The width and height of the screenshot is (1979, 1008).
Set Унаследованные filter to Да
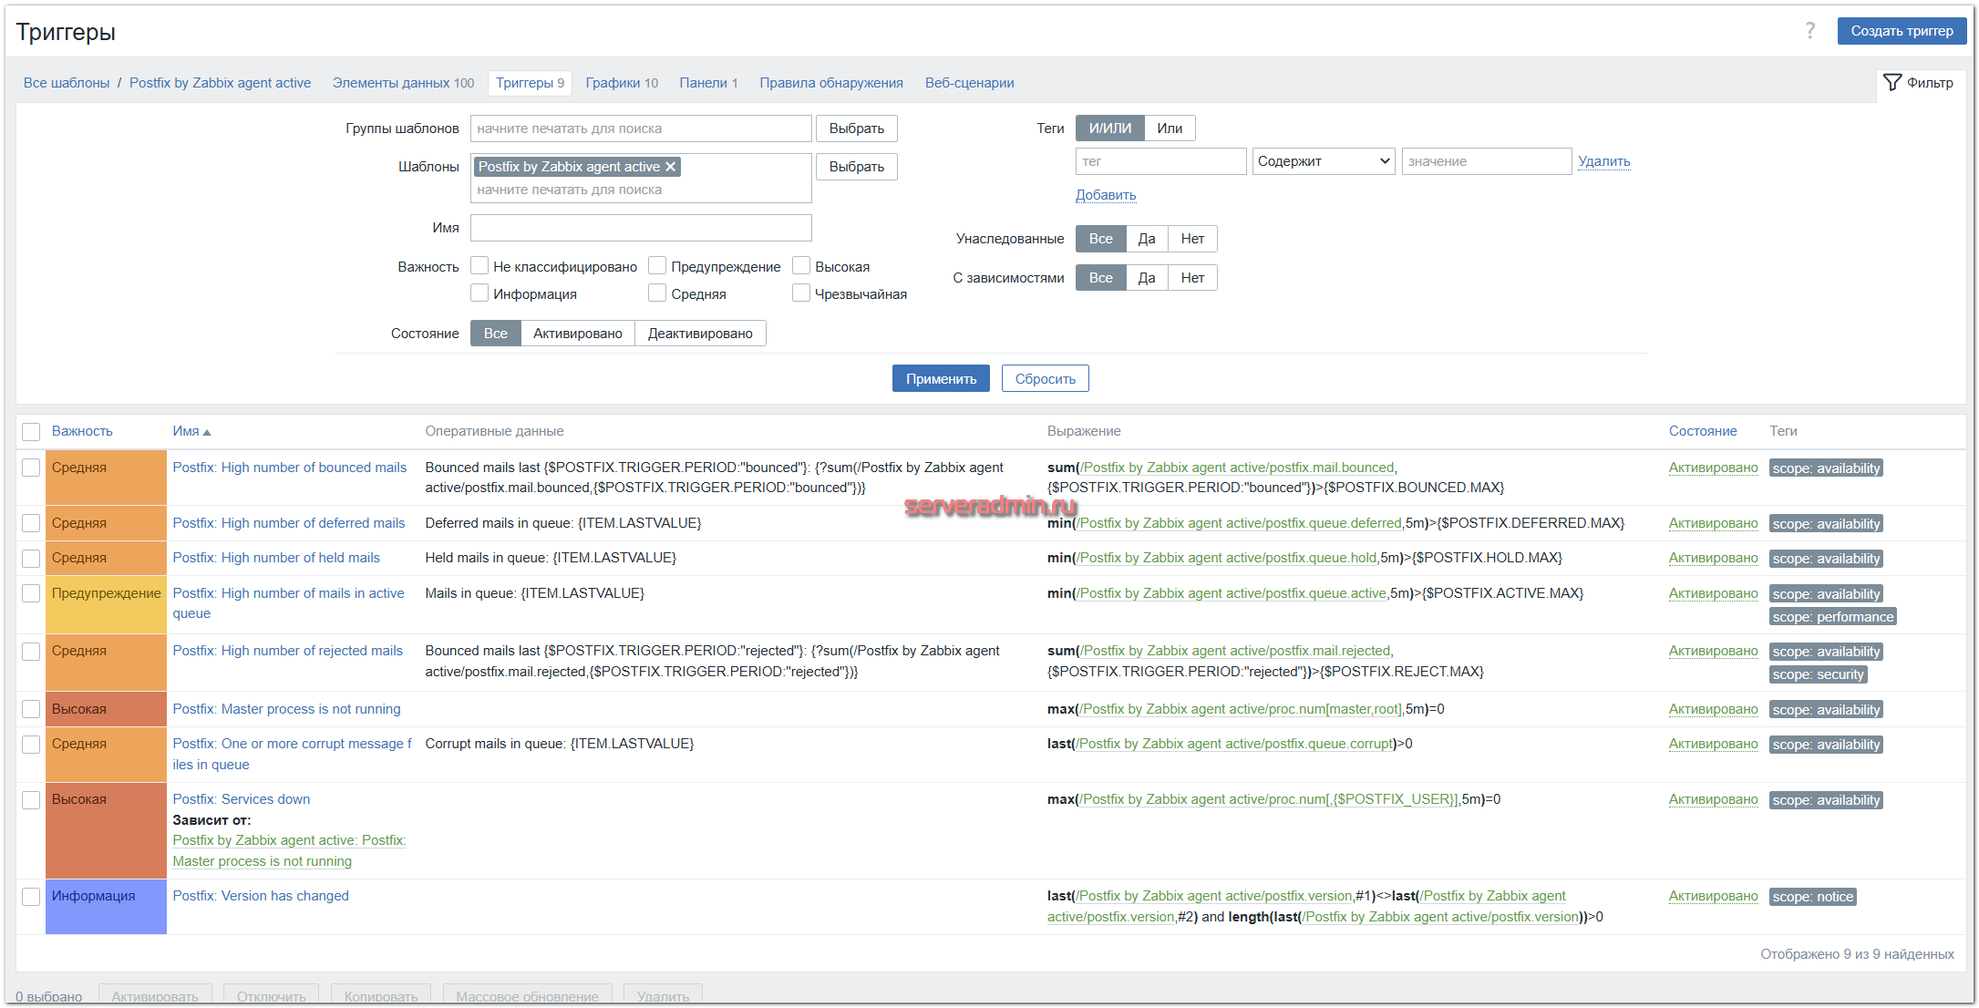(x=1146, y=239)
